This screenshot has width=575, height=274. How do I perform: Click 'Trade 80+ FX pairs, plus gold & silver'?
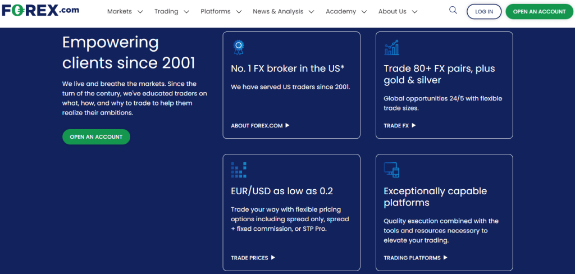439,75
